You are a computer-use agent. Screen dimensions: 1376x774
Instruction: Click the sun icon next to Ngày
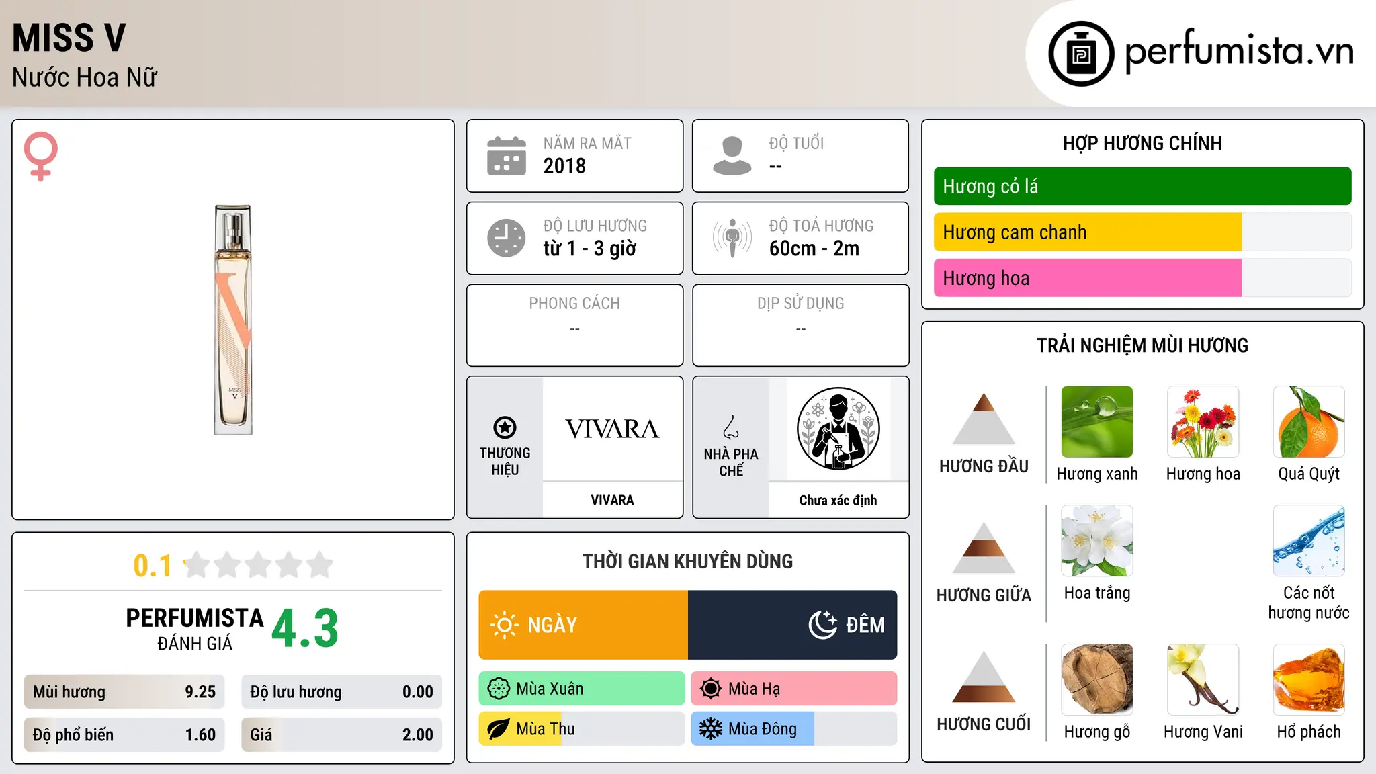pos(505,625)
